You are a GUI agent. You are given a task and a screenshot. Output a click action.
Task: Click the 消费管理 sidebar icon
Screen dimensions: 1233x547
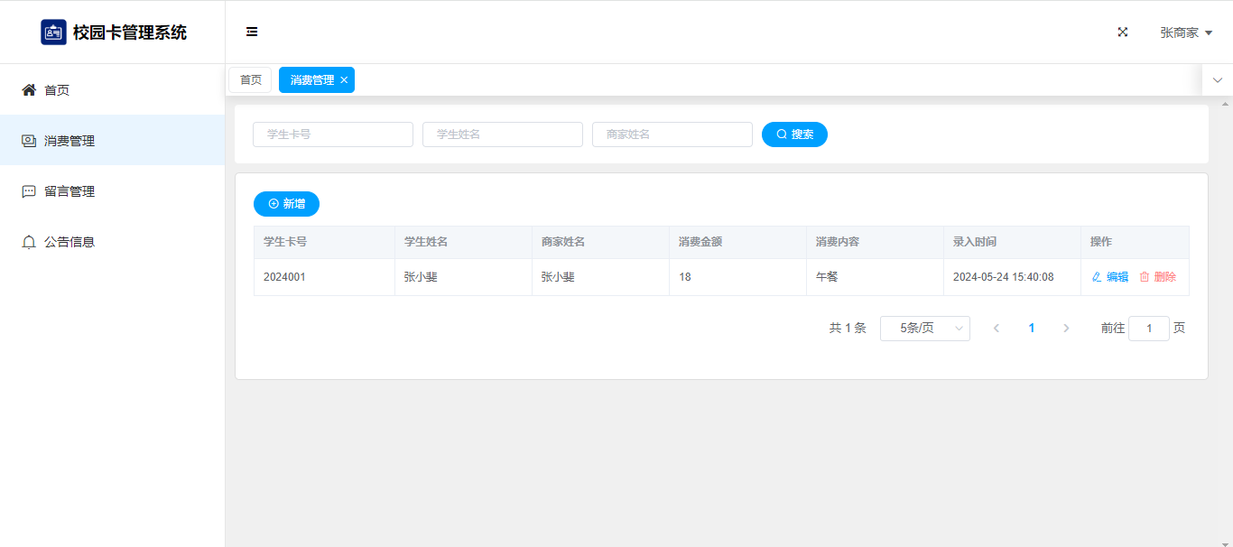(x=29, y=141)
